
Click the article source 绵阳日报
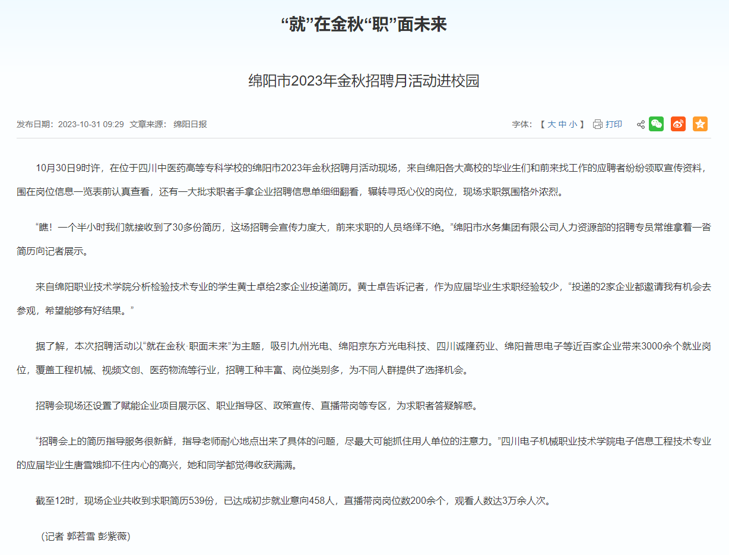(190, 124)
